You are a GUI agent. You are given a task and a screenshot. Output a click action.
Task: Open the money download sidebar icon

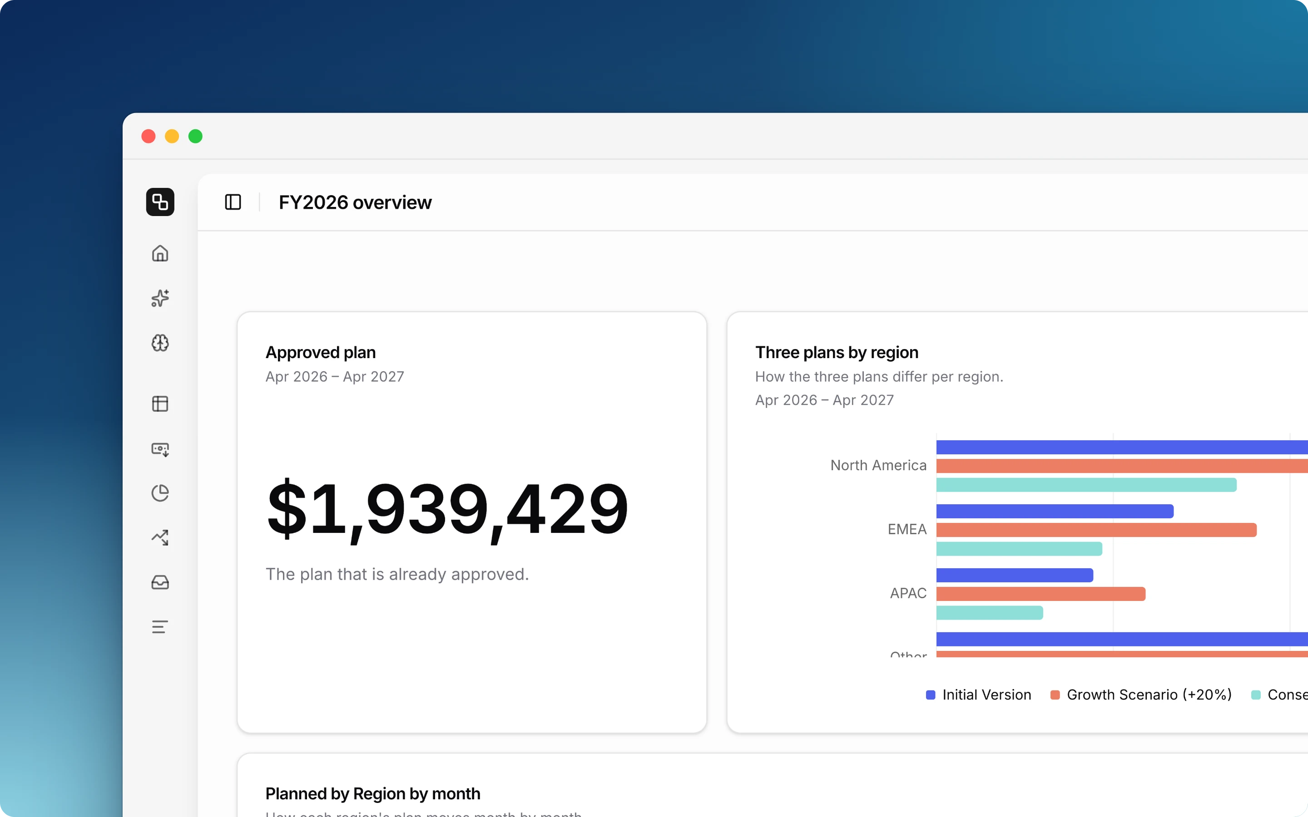[160, 449]
